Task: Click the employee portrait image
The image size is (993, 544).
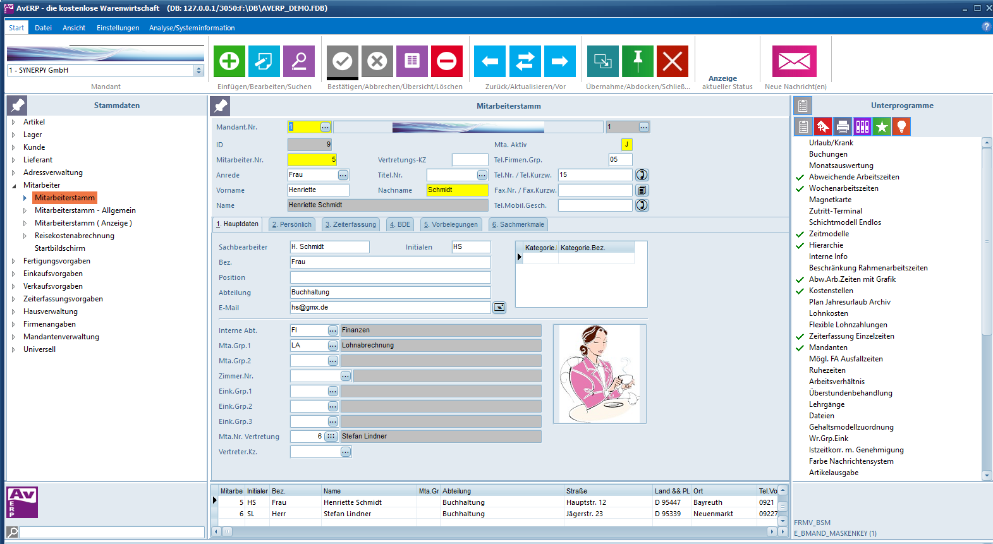Action: point(599,373)
